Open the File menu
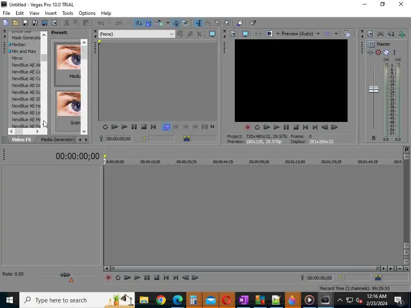The image size is (411, 308). pos(6,13)
